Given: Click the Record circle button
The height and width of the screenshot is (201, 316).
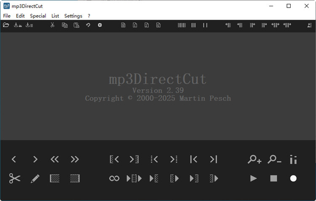Looking at the screenshot, I should (x=293, y=178).
